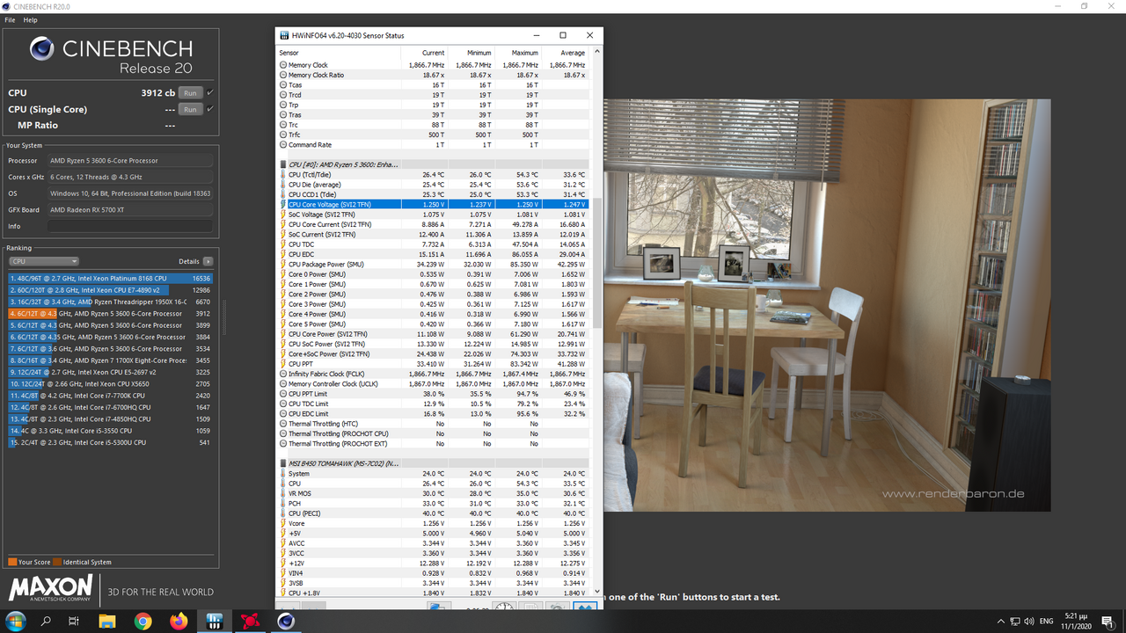Open the Ranking CPU dropdown
This screenshot has height=633, width=1126.
(x=44, y=261)
